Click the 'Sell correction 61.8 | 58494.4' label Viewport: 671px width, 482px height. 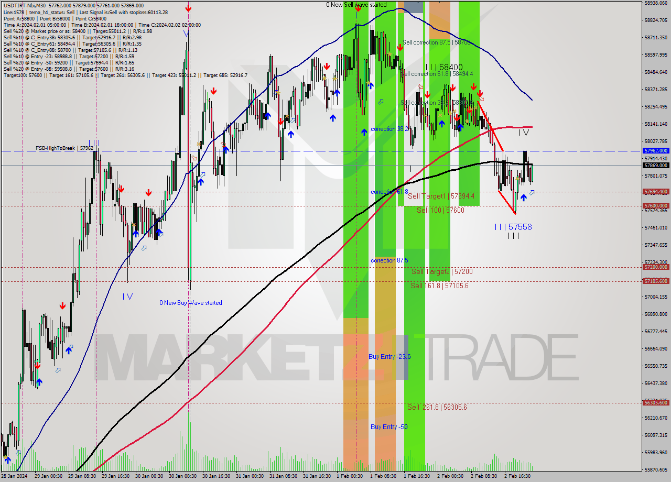click(437, 74)
